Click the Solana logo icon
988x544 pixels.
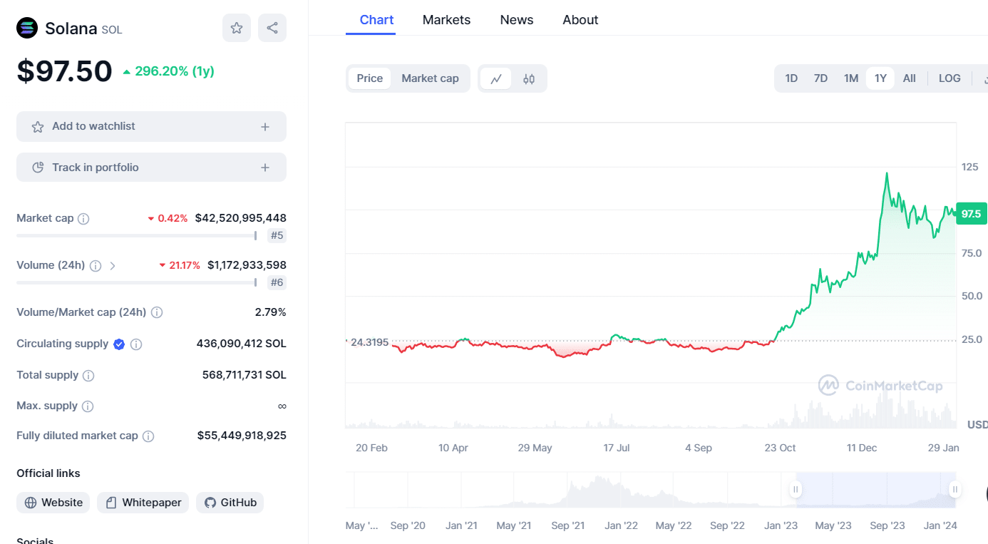coord(26,28)
